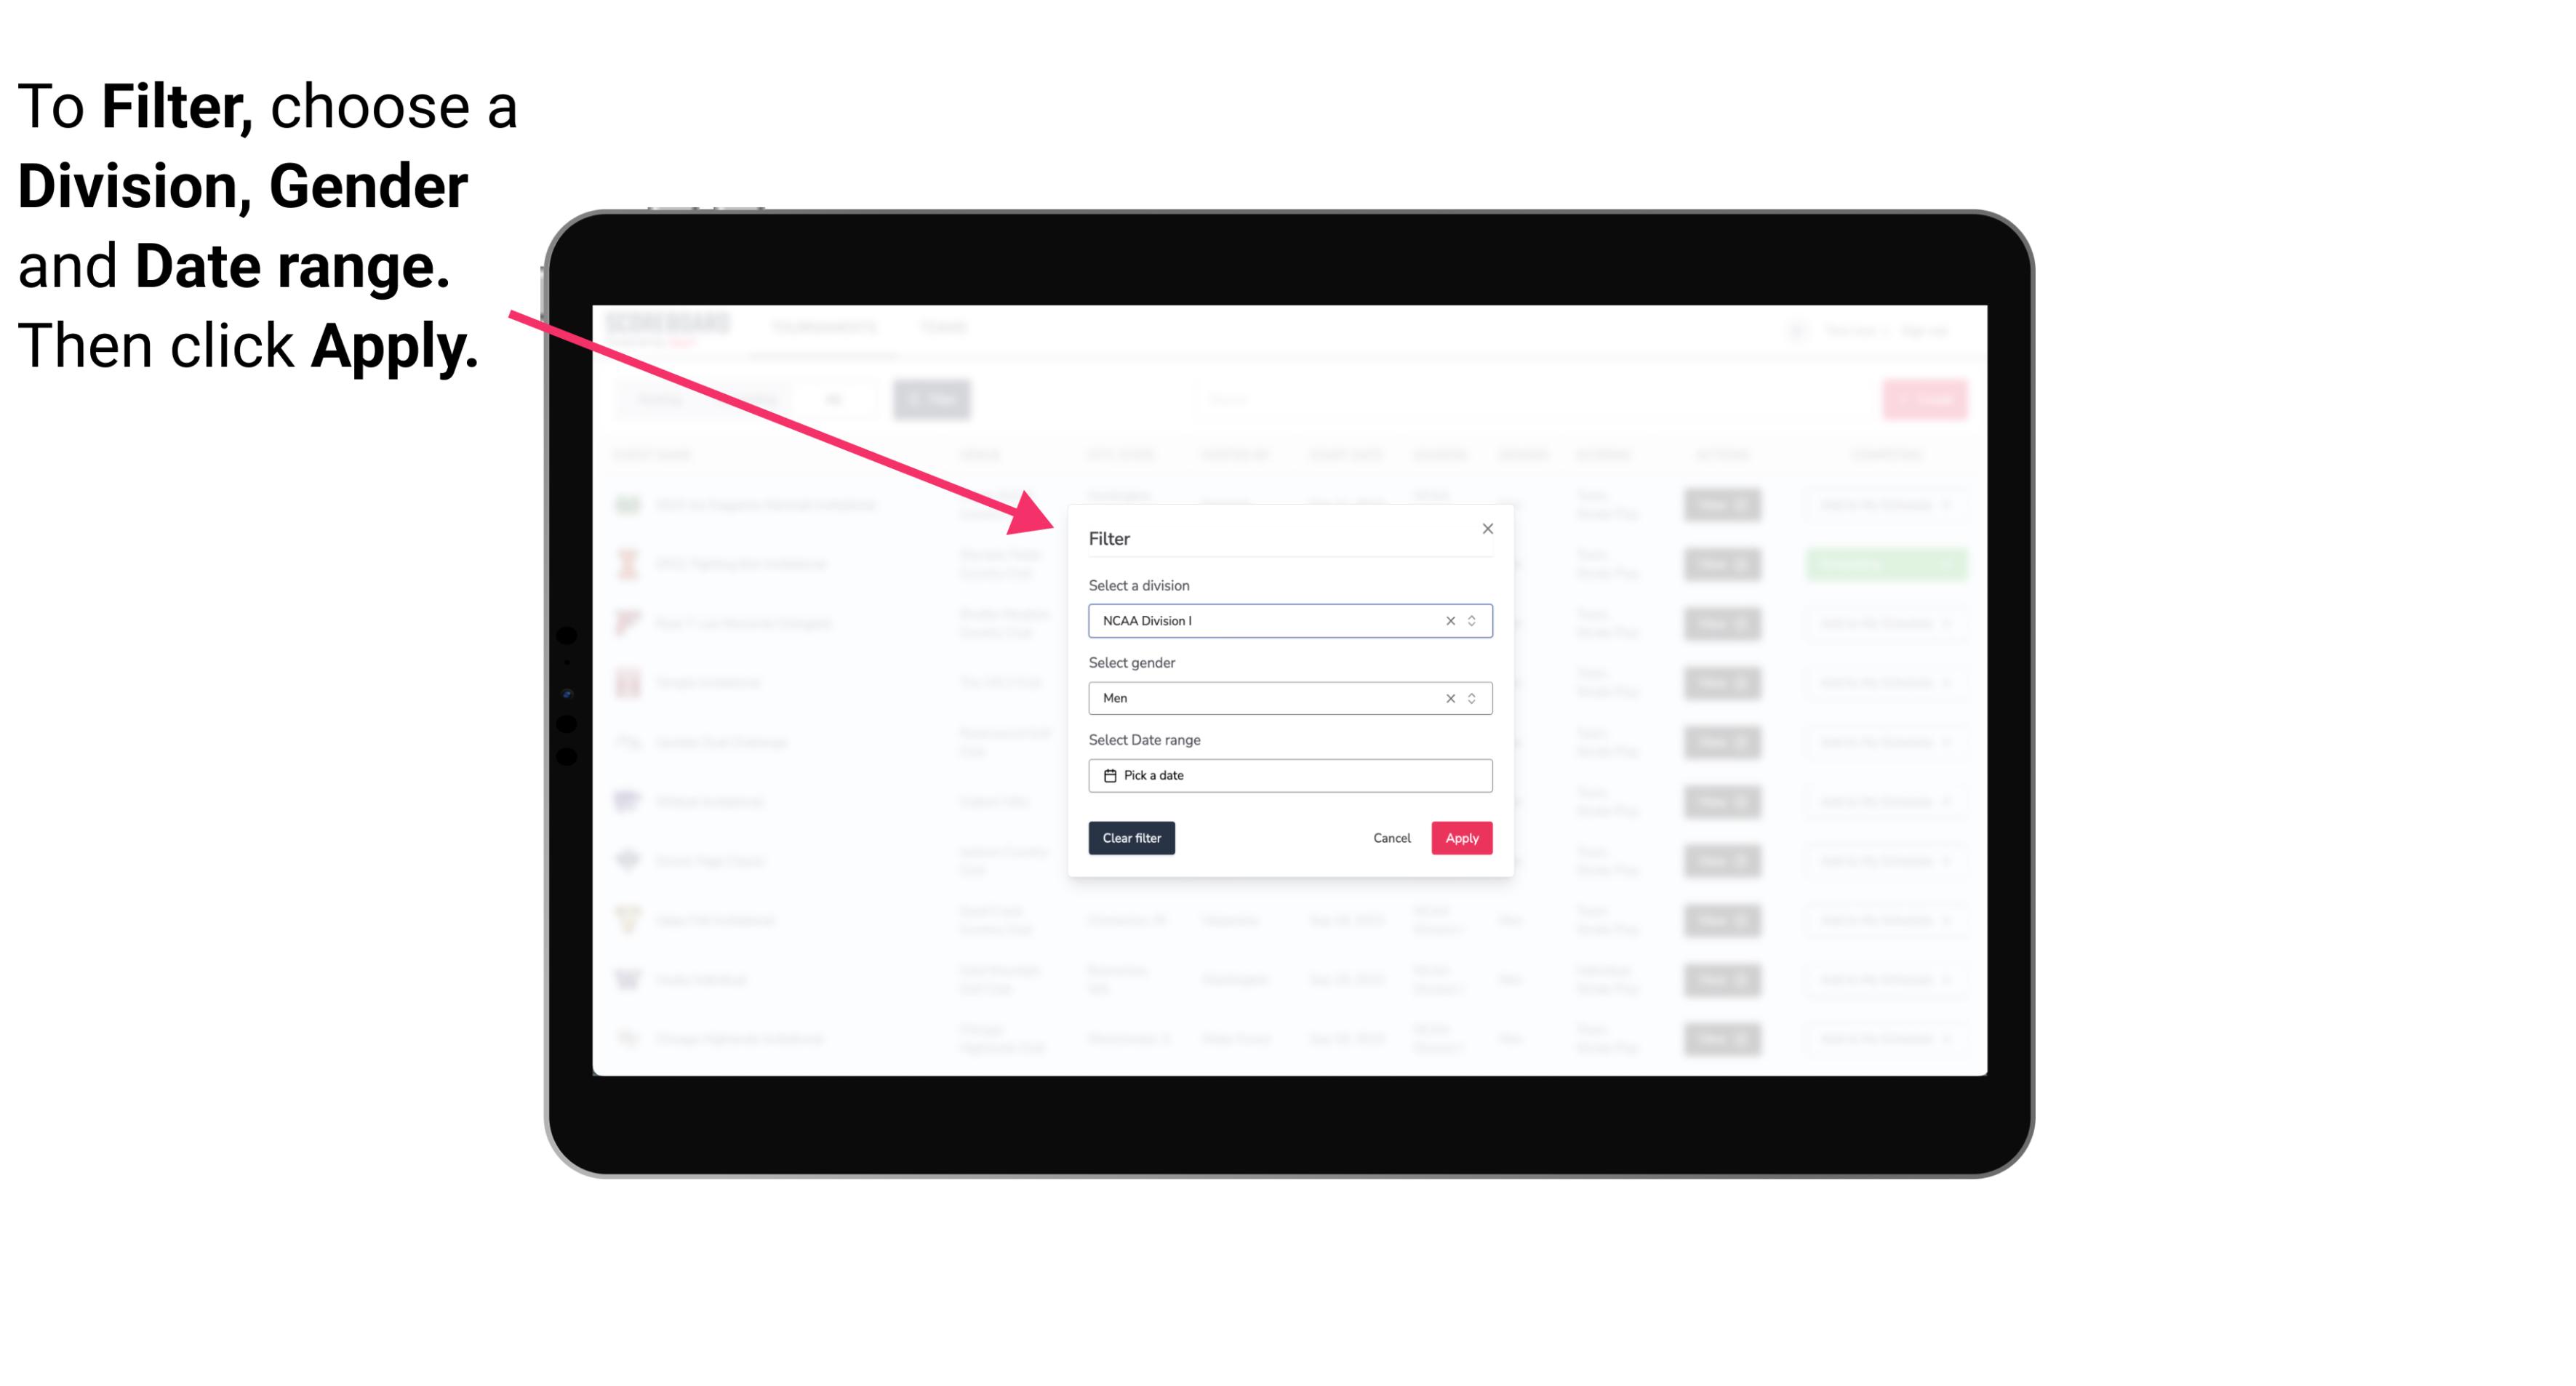Click the X to clear Men gender filter
The height and width of the screenshot is (1386, 2576).
point(1446,698)
